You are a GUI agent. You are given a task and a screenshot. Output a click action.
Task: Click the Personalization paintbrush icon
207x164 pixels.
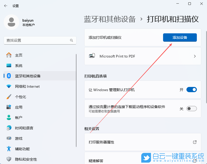(x=9, y=97)
